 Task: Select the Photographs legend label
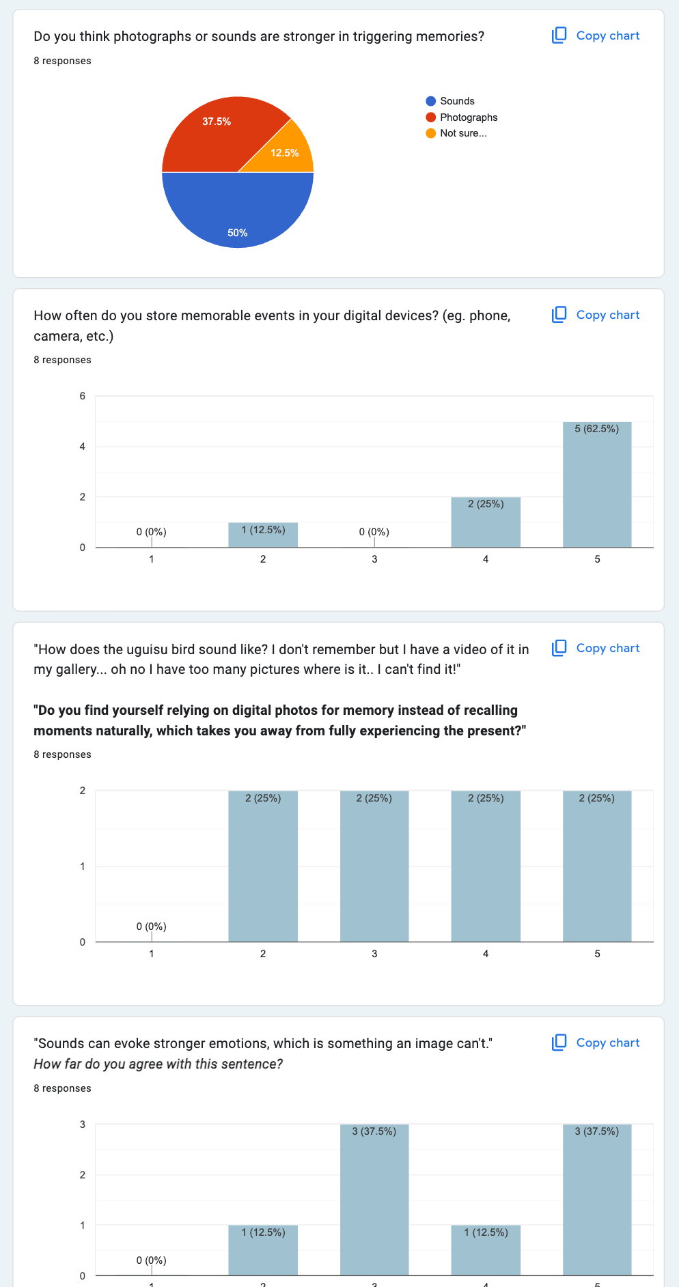tap(469, 117)
